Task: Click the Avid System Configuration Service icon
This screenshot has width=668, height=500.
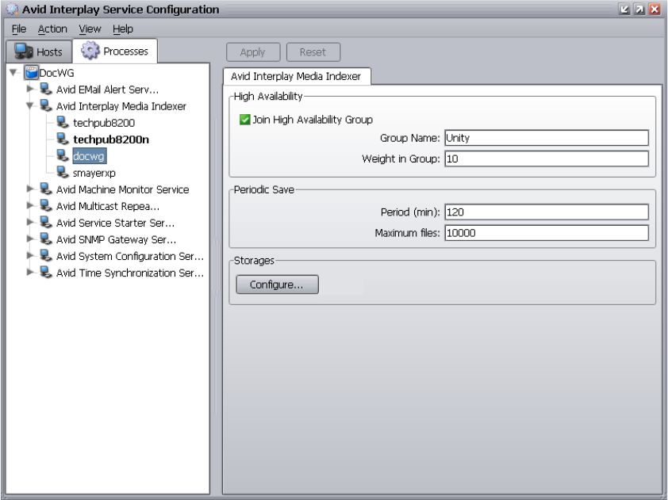Action: [45, 255]
